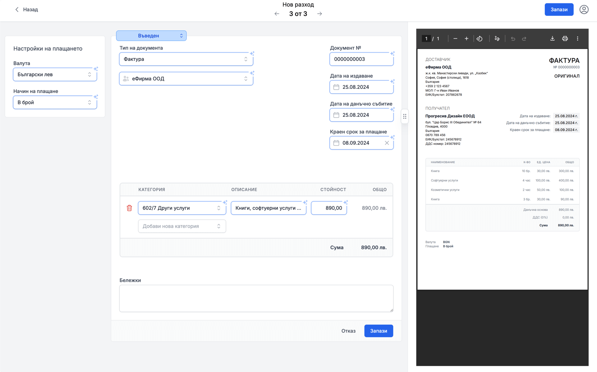
Task: Open Добави нова категория selector
Action: [x=182, y=226]
